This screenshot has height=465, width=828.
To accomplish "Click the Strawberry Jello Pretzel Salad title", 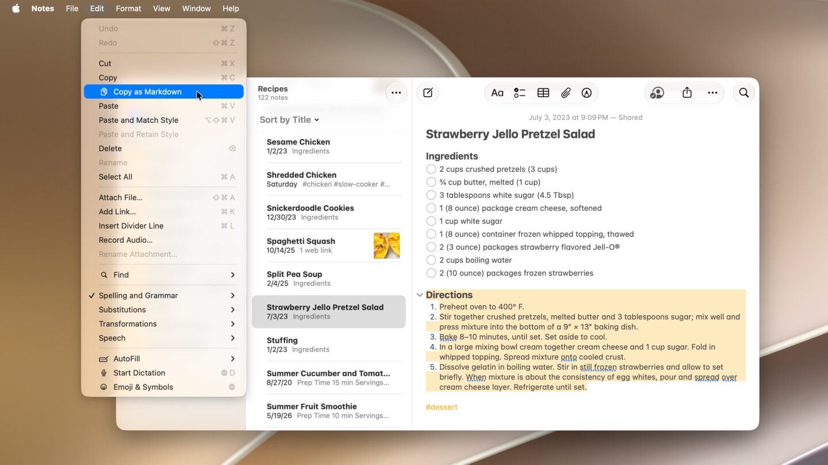I will [x=510, y=134].
